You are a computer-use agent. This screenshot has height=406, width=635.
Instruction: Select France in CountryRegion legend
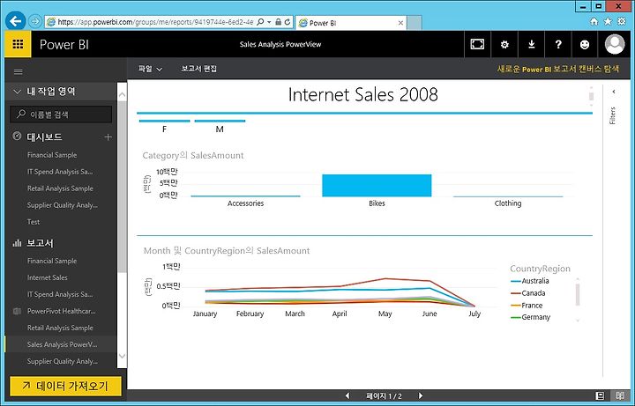pyautogui.click(x=527, y=306)
